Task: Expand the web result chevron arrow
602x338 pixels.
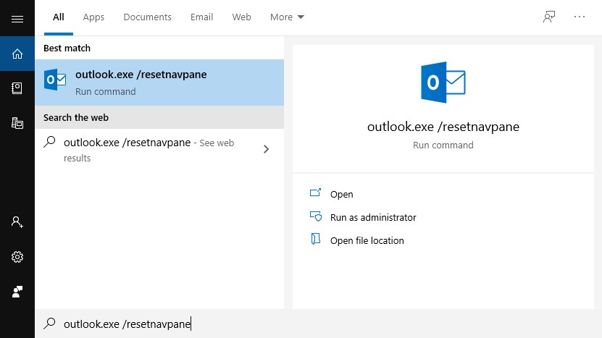Action: (267, 149)
